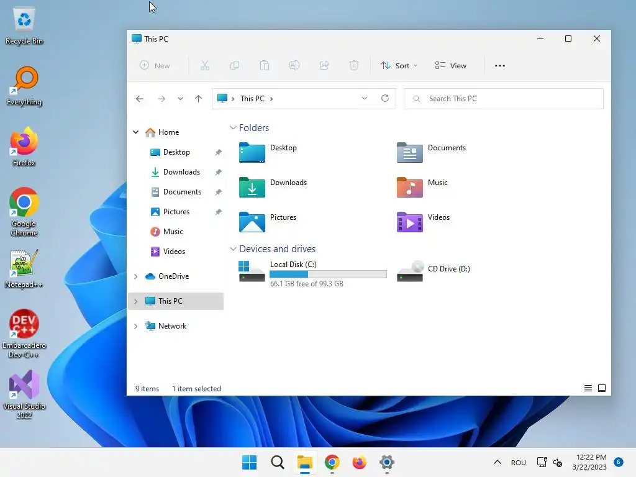Select Notepad++ desktop shortcut

click(24, 269)
